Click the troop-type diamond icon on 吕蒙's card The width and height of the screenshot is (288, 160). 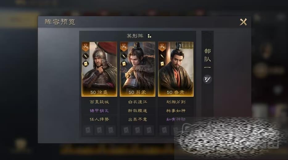(x=124, y=56)
